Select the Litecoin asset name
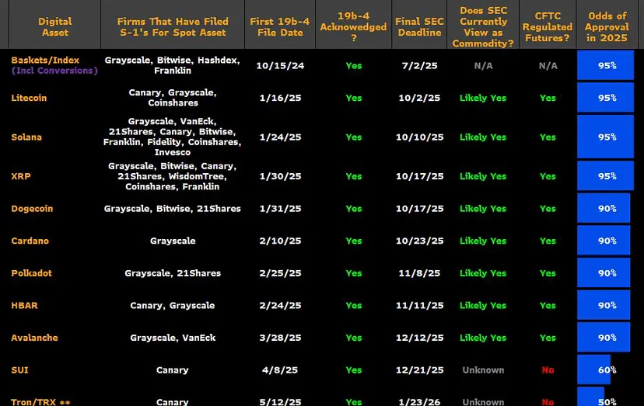 (x=29, y=98)
